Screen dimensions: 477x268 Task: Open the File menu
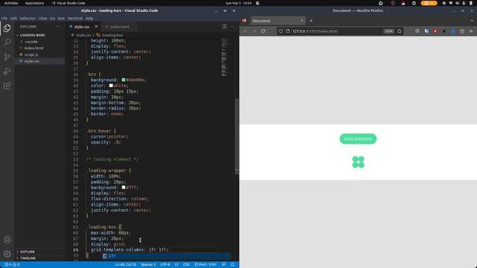tap(4, 18)
